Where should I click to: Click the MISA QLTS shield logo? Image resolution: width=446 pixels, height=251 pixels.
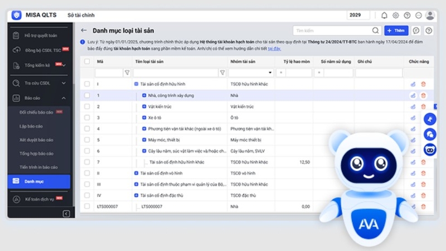16,15
